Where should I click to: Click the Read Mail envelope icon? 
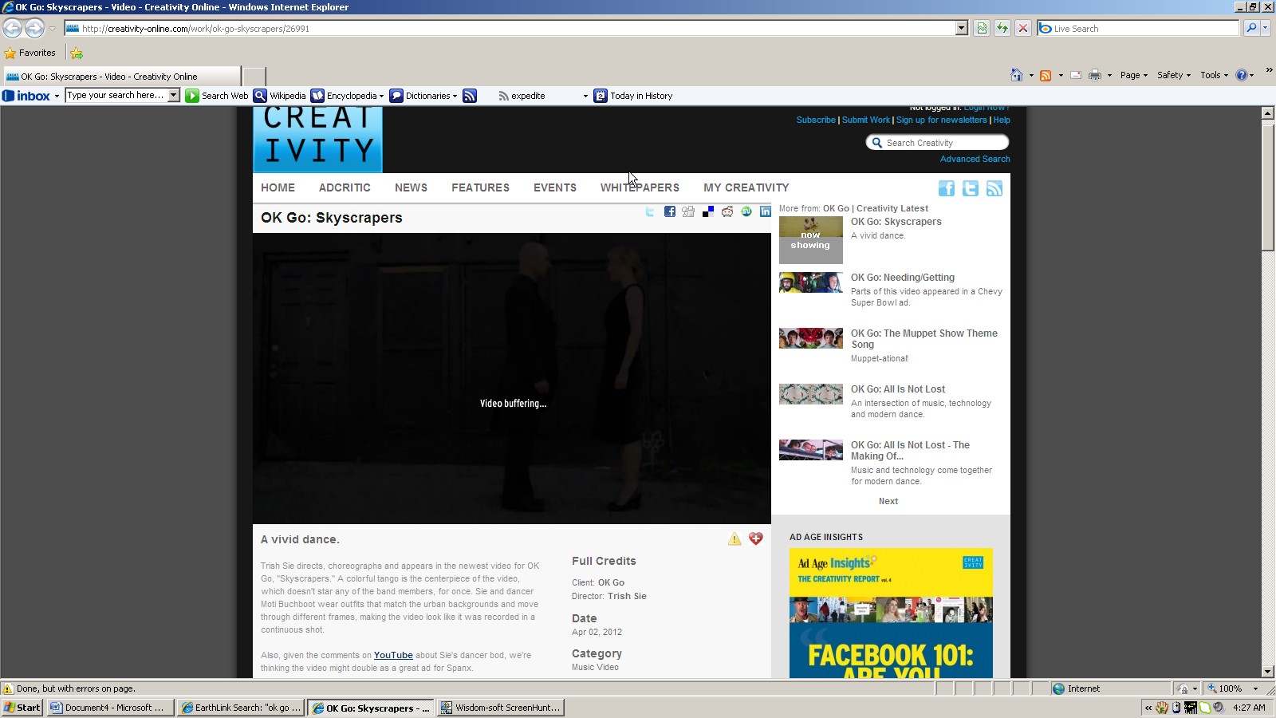[x=1076, y=75]
